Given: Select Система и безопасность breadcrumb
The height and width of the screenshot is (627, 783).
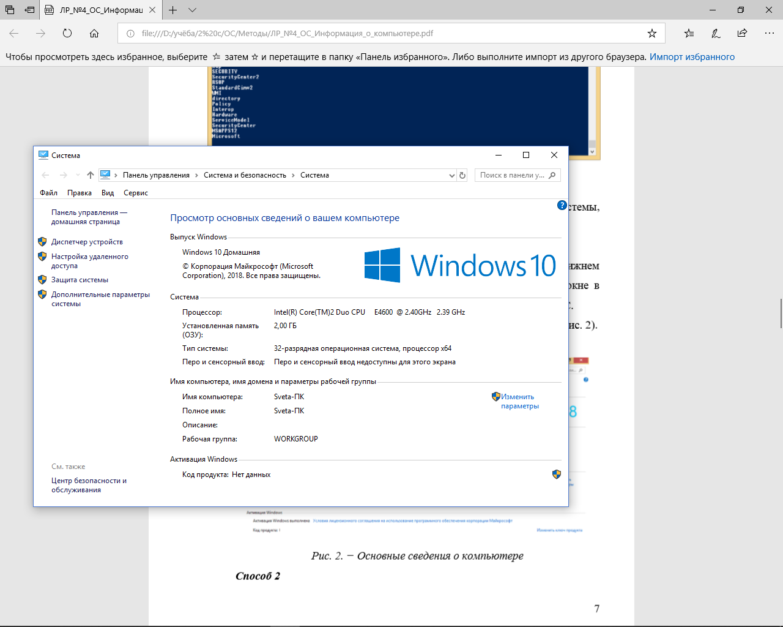Looking at the screenshot, I should (245, 175).
